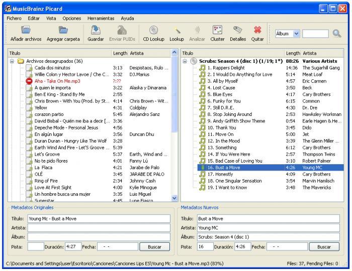The image size is (352, 271).
Task: Click the note icon for I Want to Know
Action: point(202,187)
